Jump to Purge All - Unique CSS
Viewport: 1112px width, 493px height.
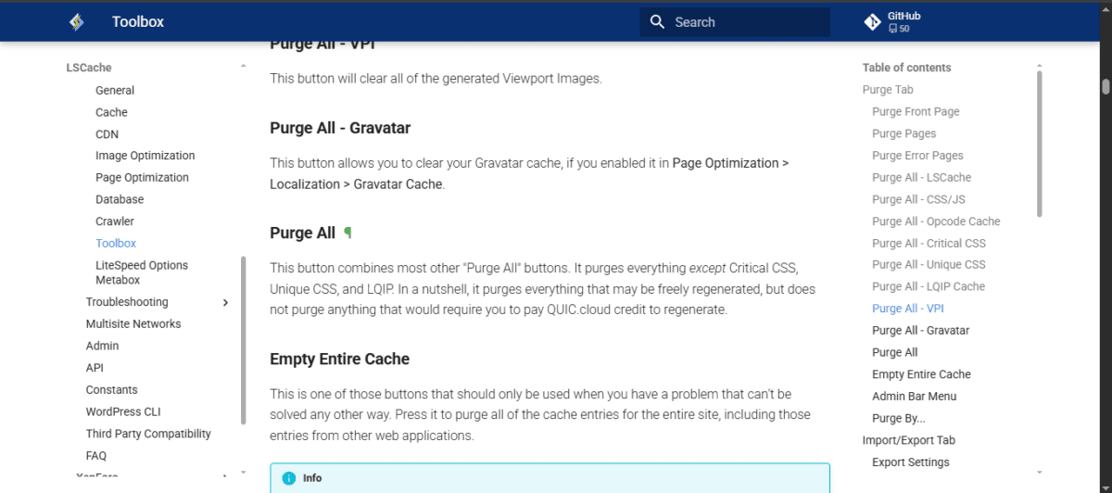(x=929, y=265)
